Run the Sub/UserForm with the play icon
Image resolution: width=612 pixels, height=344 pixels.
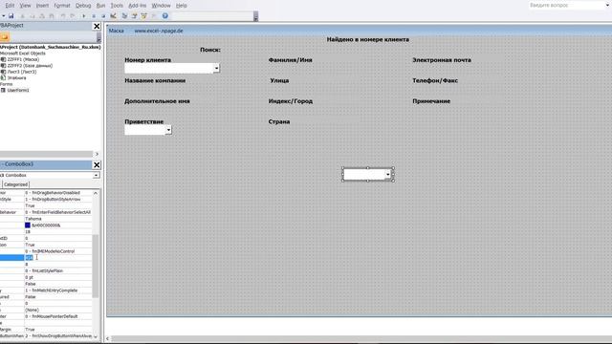(84, 16)
